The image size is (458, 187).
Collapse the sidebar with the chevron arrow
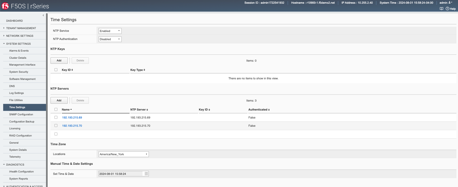(43, 15)
